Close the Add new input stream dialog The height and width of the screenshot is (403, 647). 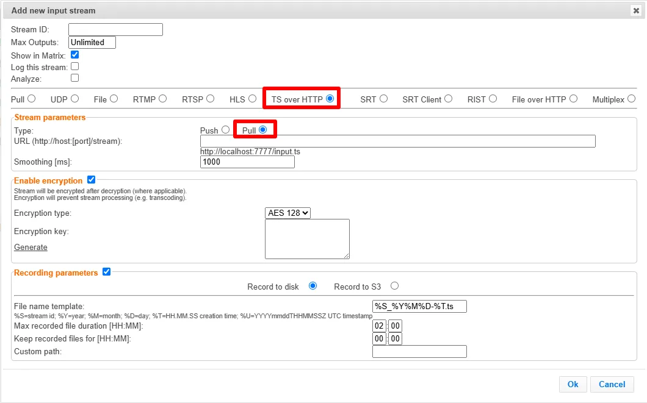coord(636,11)
